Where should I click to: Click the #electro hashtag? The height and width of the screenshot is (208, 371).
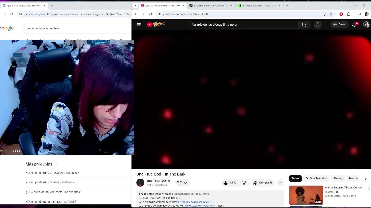(204, 194)
